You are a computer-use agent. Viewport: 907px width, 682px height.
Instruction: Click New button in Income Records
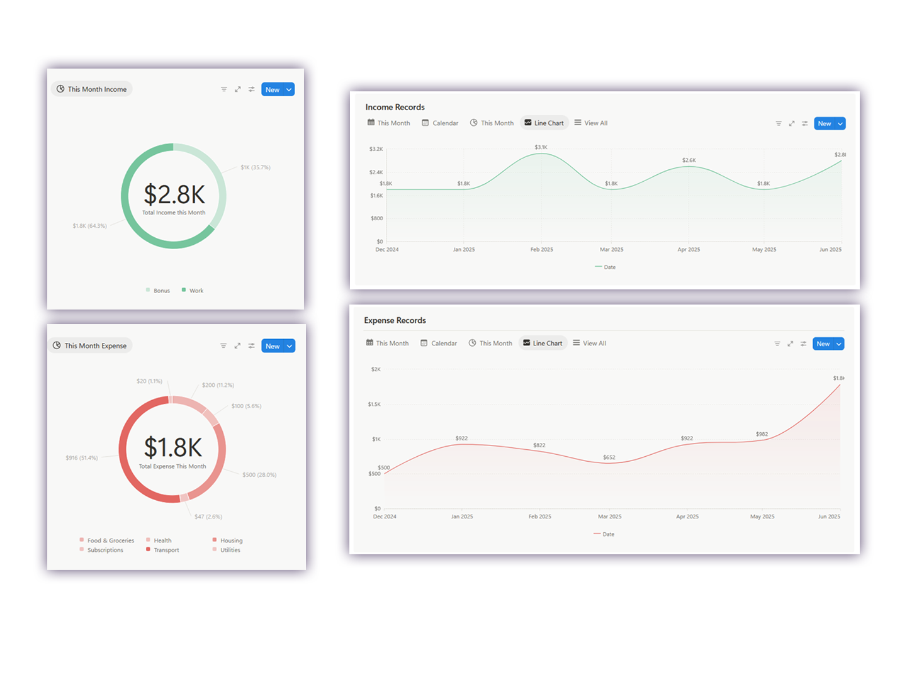tap(824, 124)
